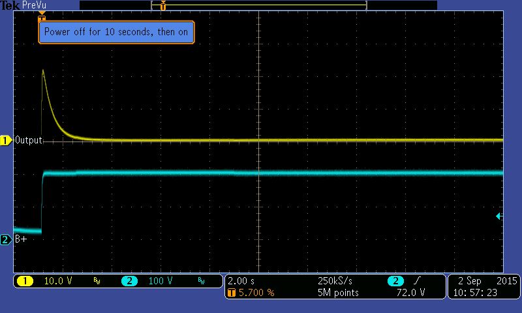Image resolution: width=522 pixels, height=313 pixels.
Task: Click the orange trigger marker in the record bar
Action: tap(162, 6)
